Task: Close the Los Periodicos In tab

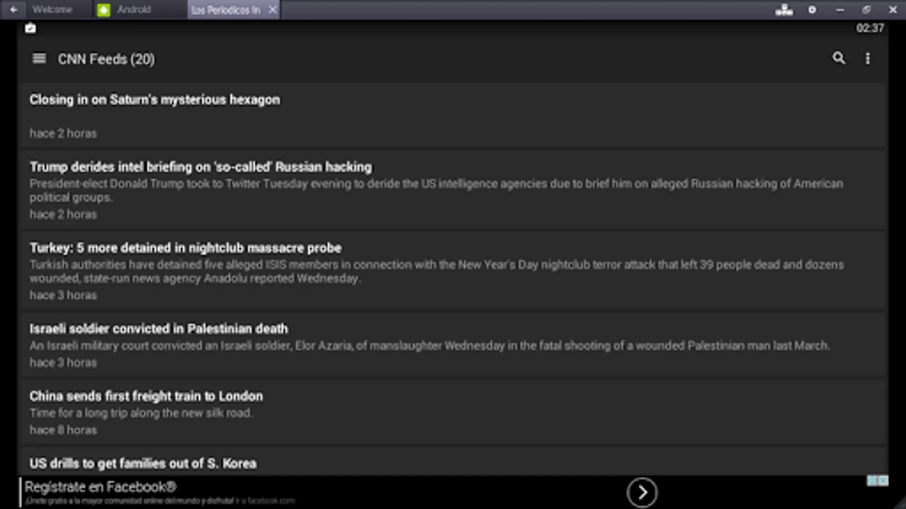Action: (272, 10)
